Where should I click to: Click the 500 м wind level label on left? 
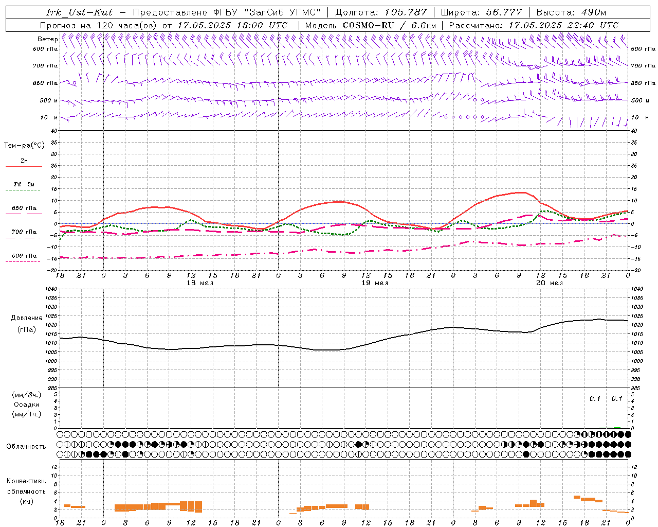point(49,100)
